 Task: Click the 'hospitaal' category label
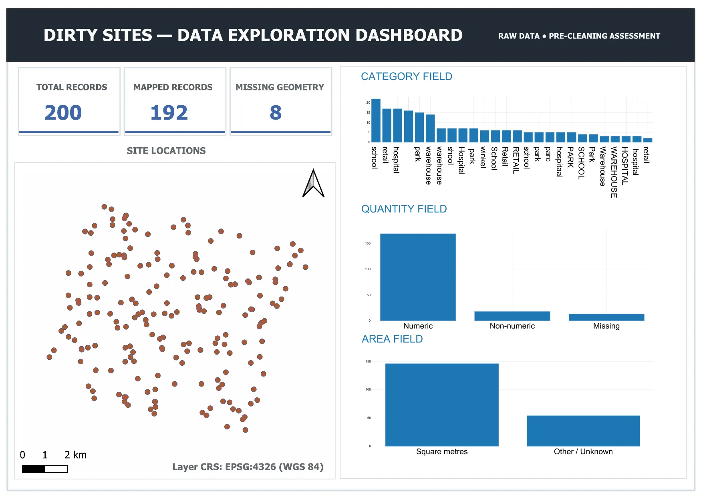pyautogui.click(x=560, y=162)
